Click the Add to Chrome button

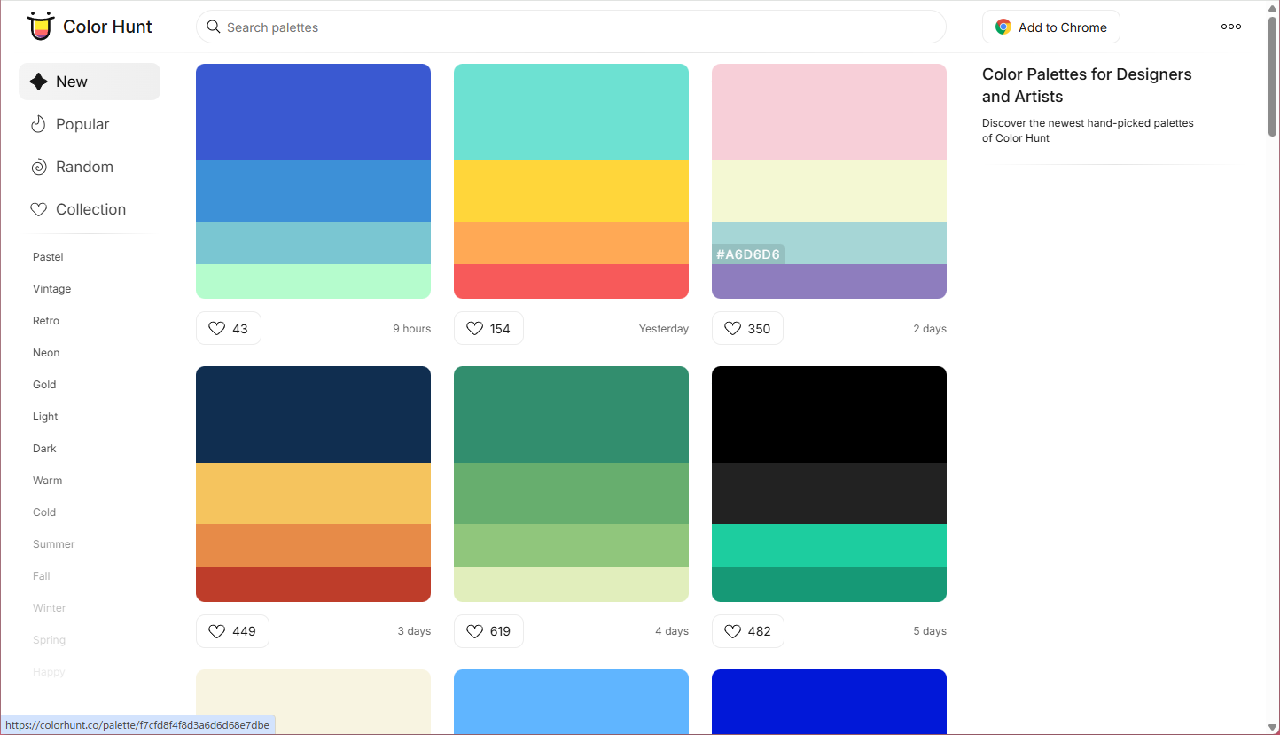[x=1050, y=27]
